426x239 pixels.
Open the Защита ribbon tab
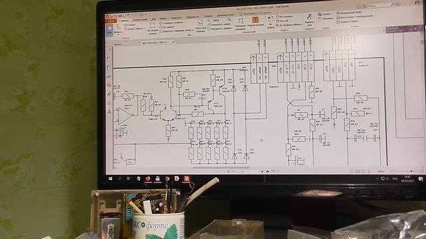(x=176, y=18)
